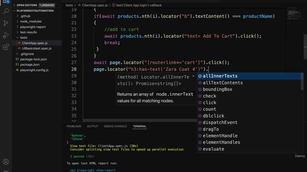Click the tests breadcrumb segment
This screenshot has height=172, width=307.
pyautogui.click(x=69, y=5)
